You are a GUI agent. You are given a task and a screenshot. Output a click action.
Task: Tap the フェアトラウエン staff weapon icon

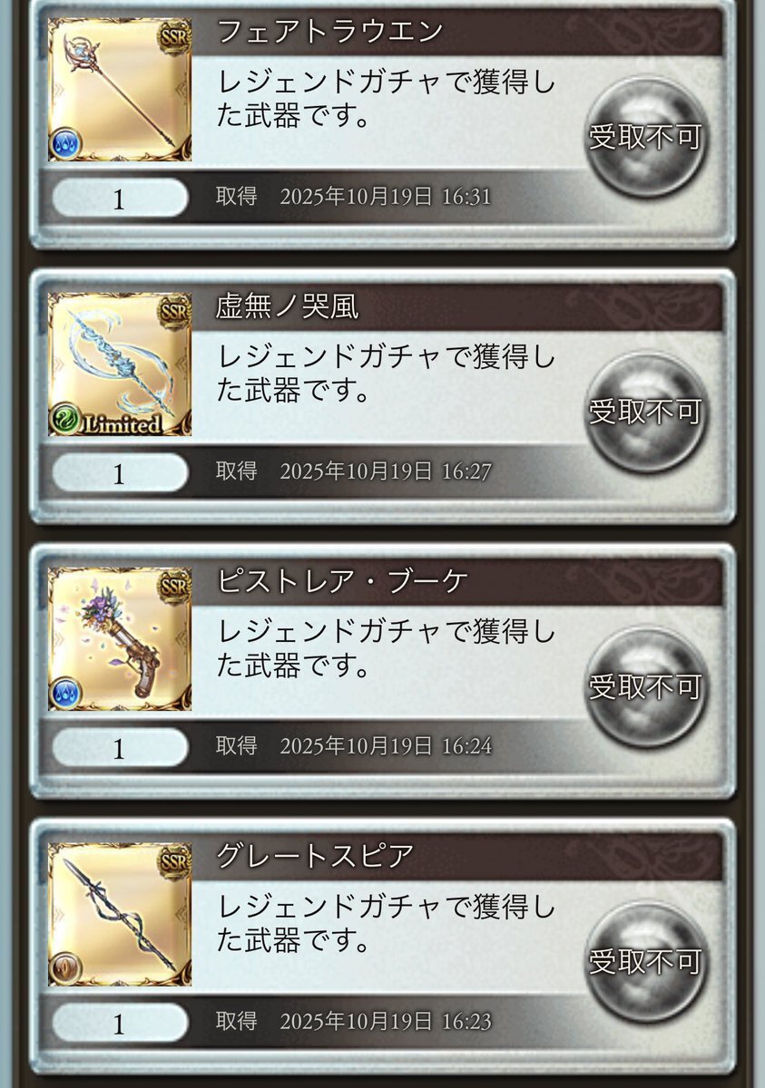point(120,90)
